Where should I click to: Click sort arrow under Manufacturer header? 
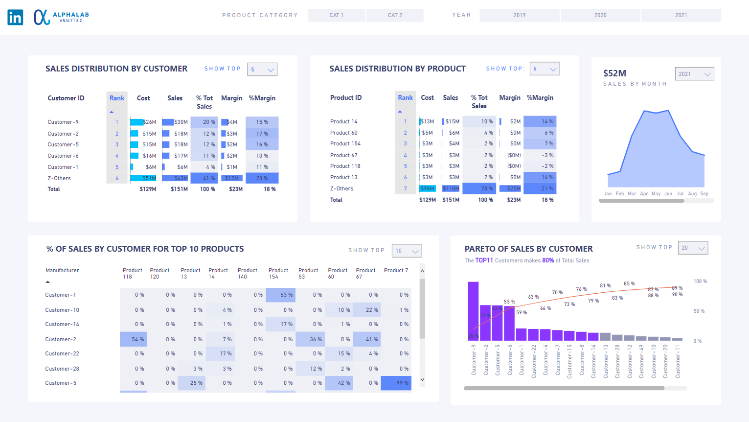(47, 282)
